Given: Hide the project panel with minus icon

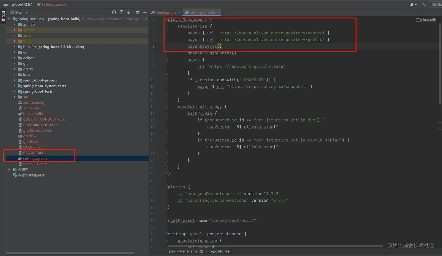Looking at the screenshot, I should coord(145,12).
